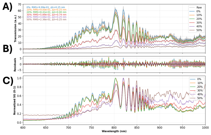211x135 pixels.
Task: Select the red '30%: RMS=5.89e-01' annotation
Action: pyautogui.click(x=46, y=15)
